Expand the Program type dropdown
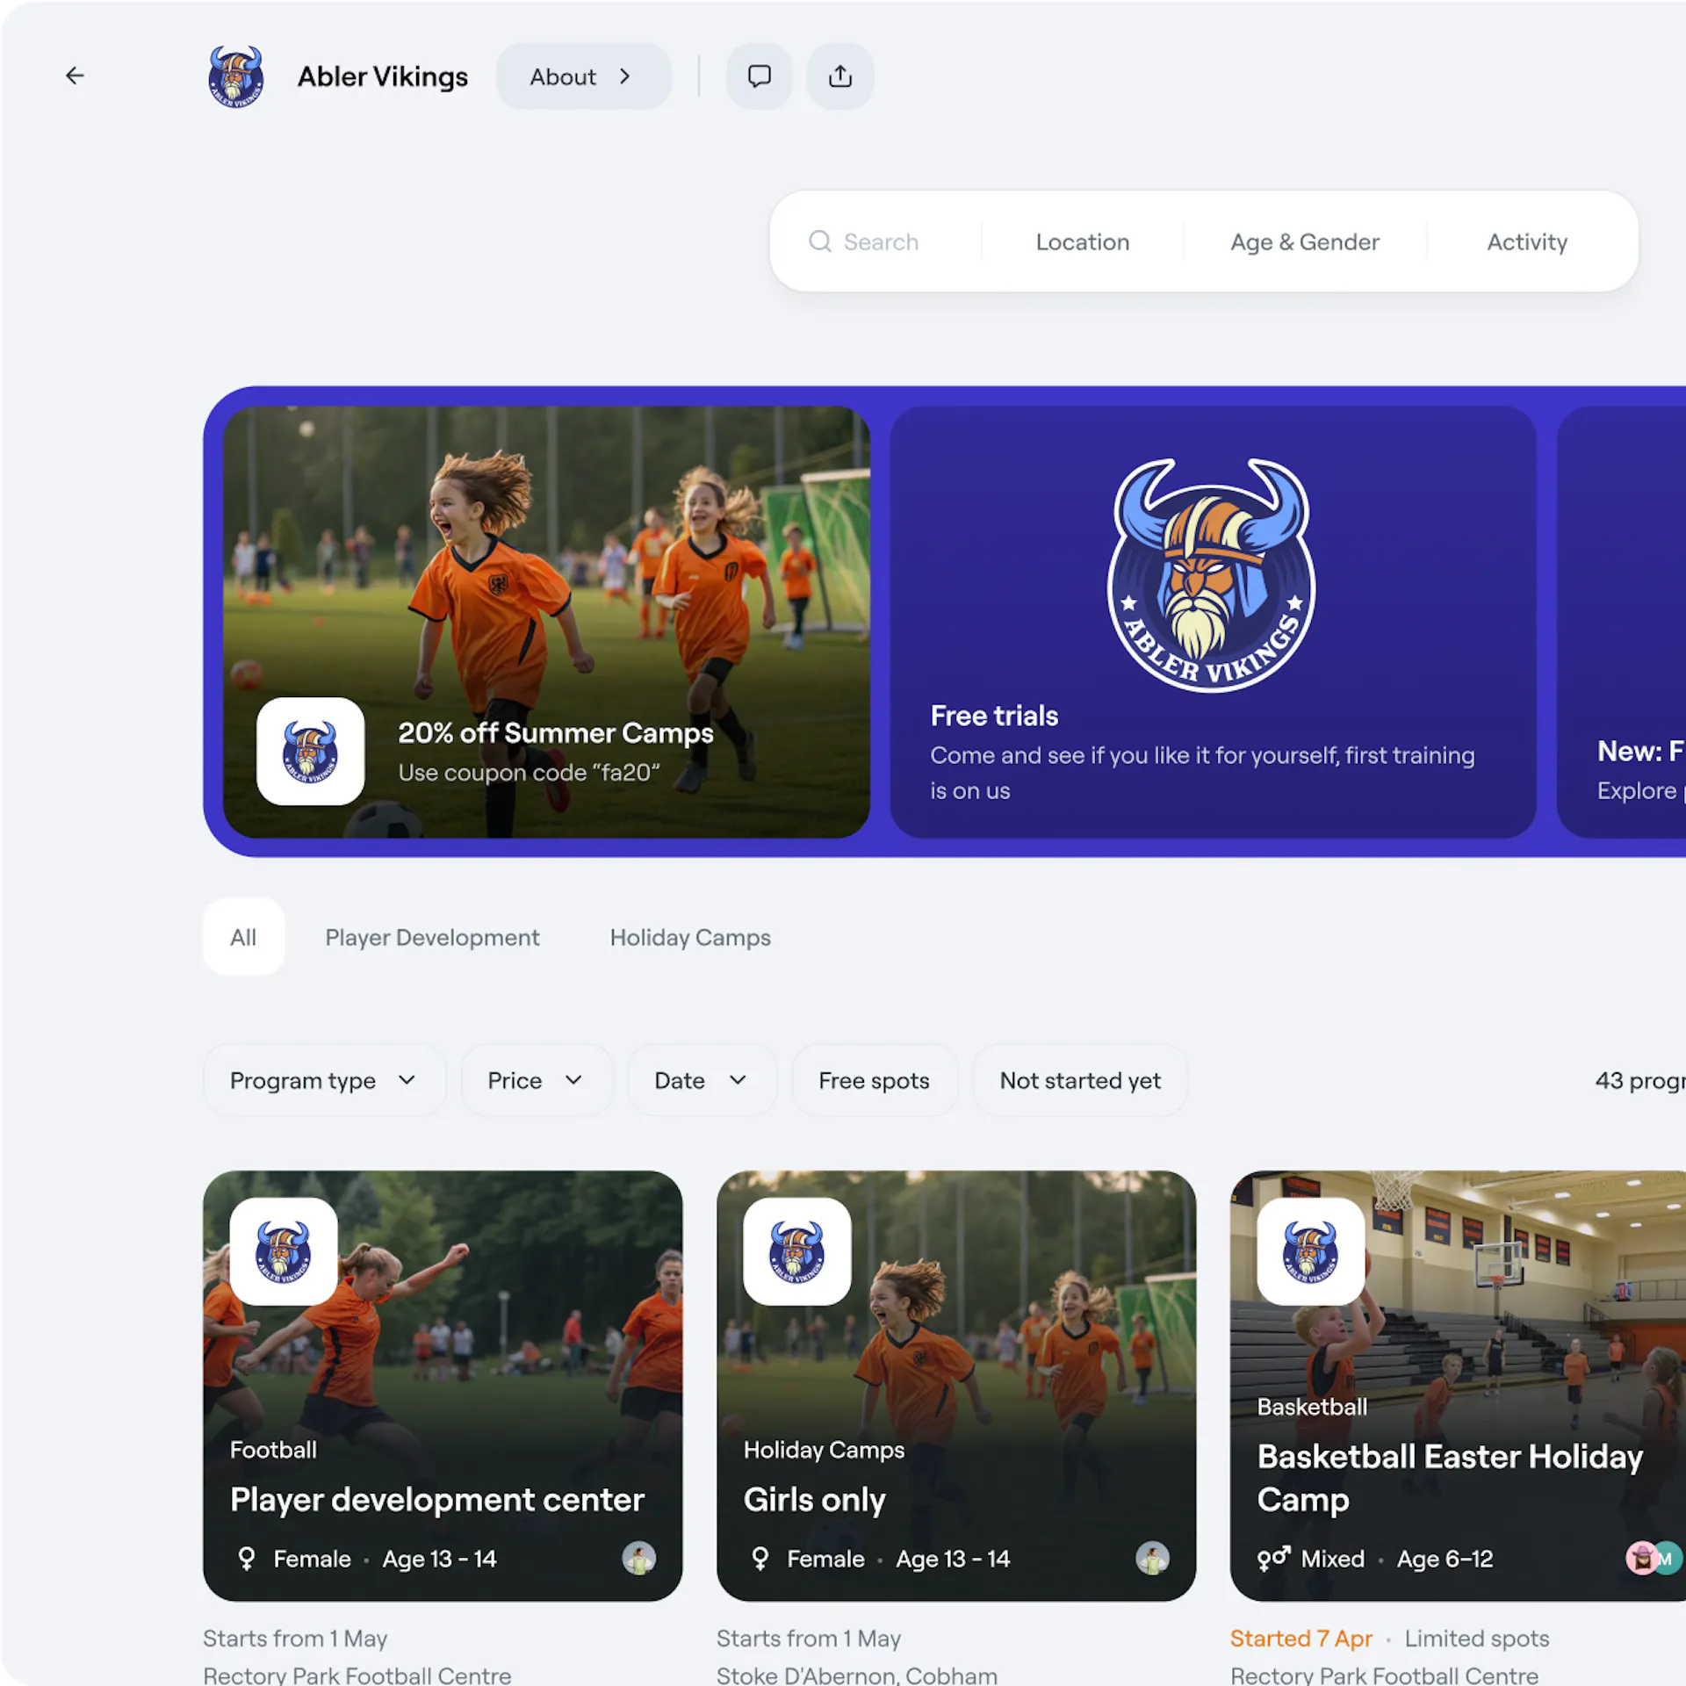This screenshot has width=1686, height=1686. click(x=323, y=1080)
